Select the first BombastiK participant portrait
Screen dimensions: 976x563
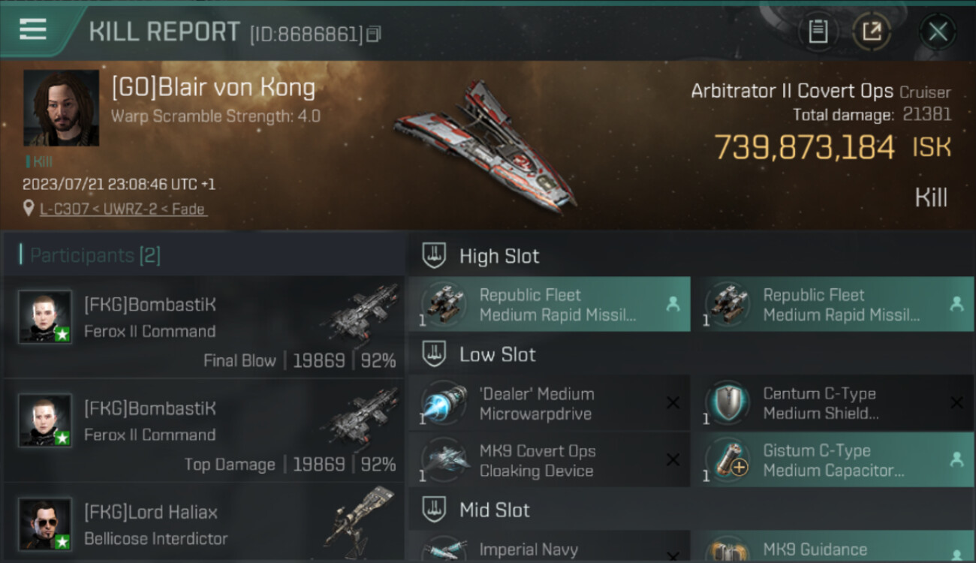tap(45, 316)
